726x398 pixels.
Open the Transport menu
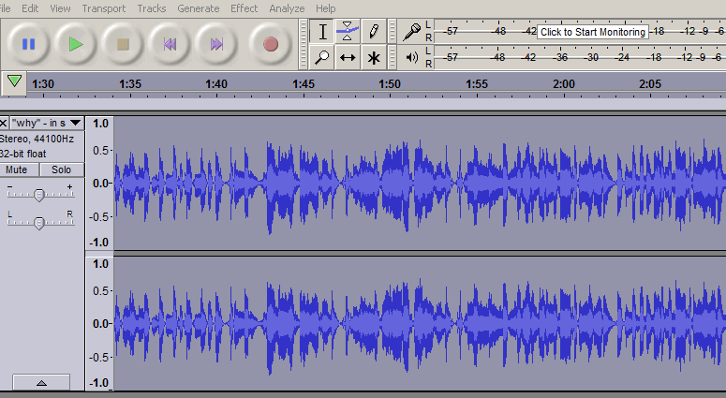click(x=104, y=8)
